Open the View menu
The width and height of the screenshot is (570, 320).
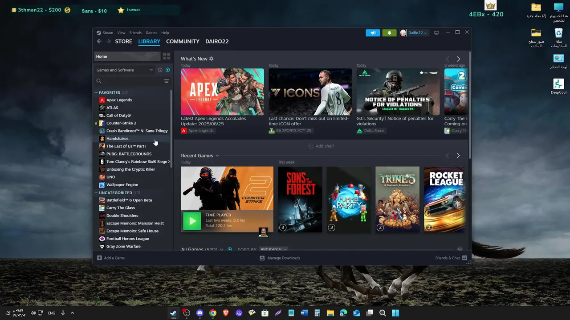[121, 33]
